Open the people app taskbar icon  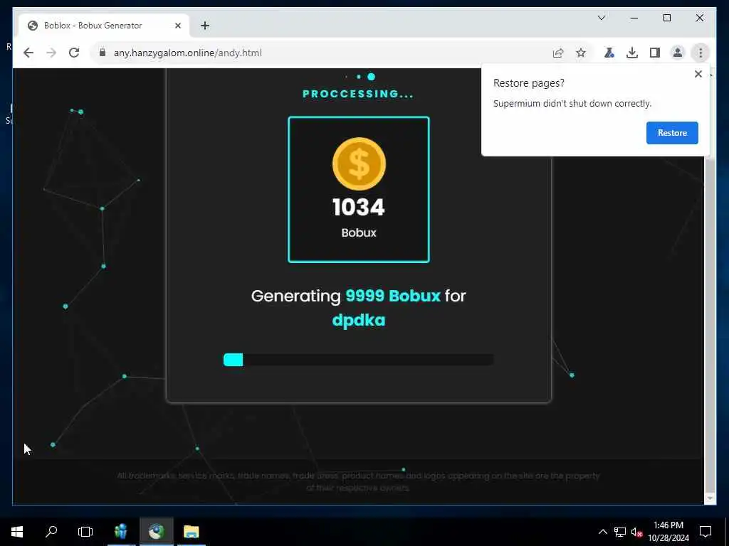(x=121, y=532)
